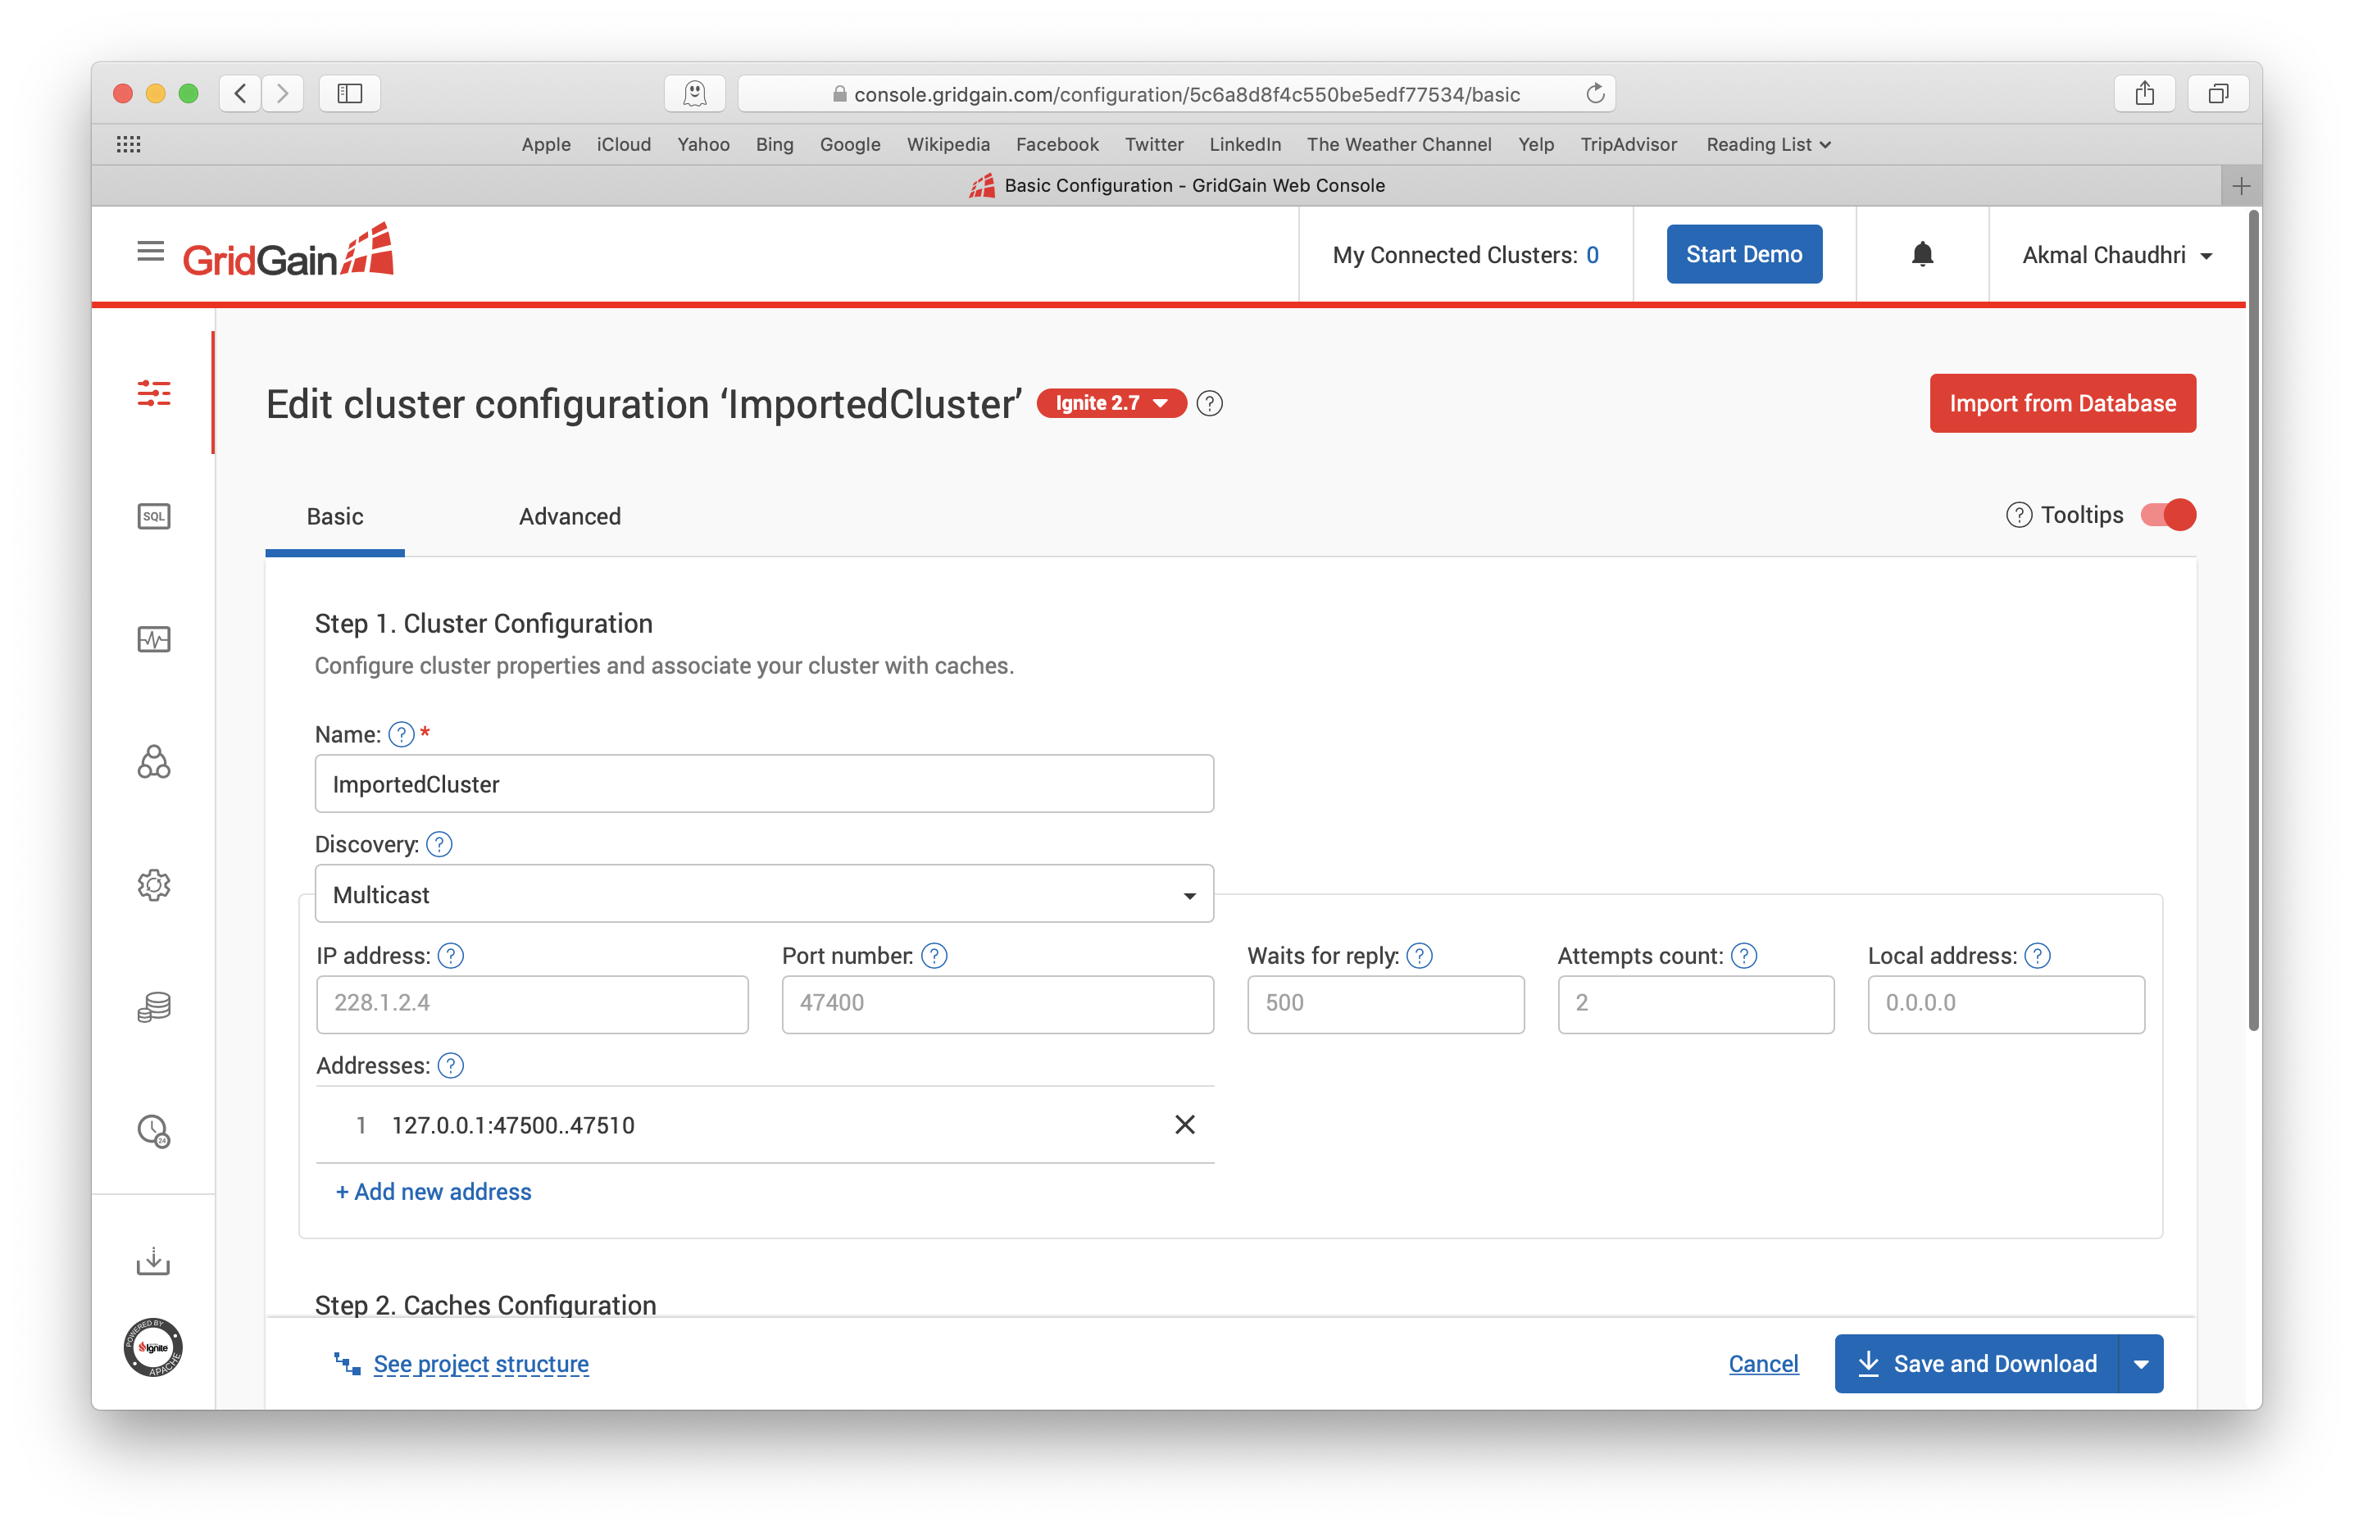Click the Import from Database button
The width and height of the screenshot is (2354, 1531).
click(2061, 403)
